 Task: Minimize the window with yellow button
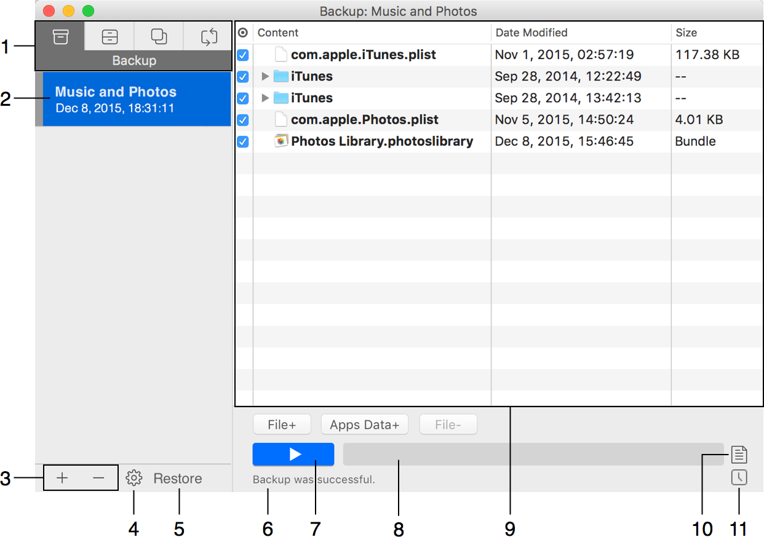(69, 10)
